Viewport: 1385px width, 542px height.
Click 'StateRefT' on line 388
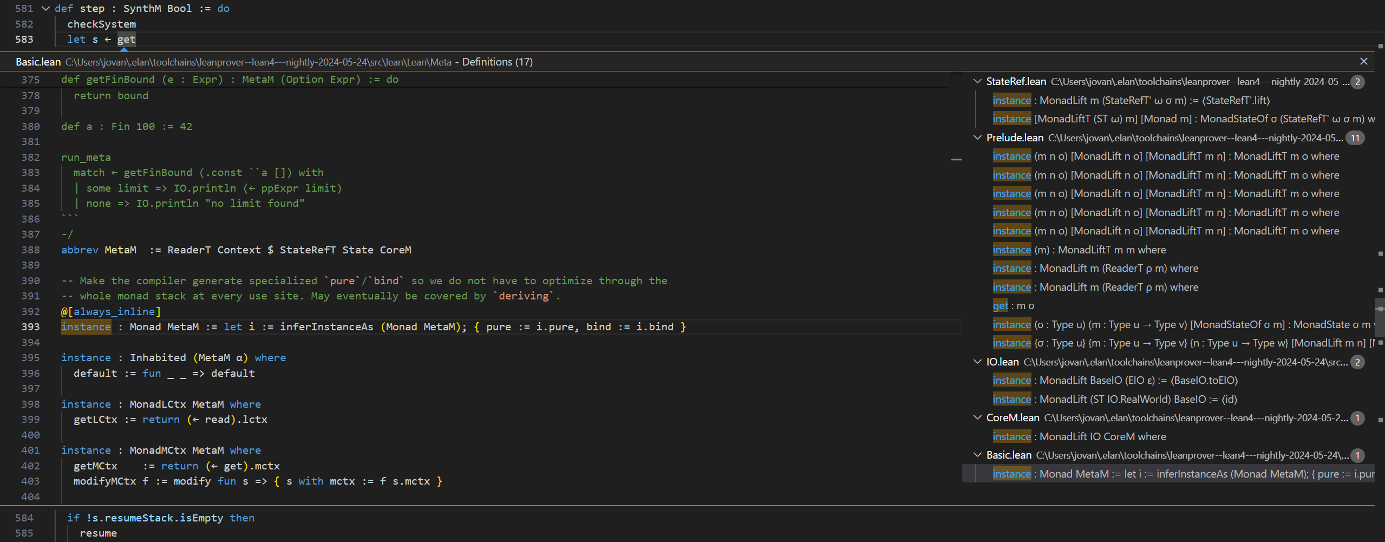point(308,250)
